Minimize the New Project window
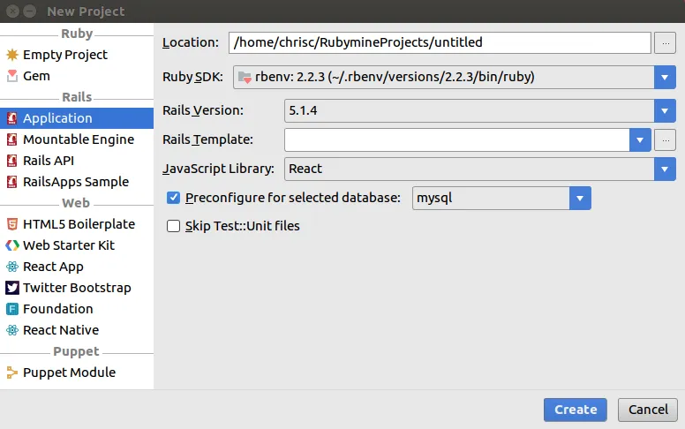Viewport: 685px width, 429px height. pyautogui.click(x=29, y=11)
